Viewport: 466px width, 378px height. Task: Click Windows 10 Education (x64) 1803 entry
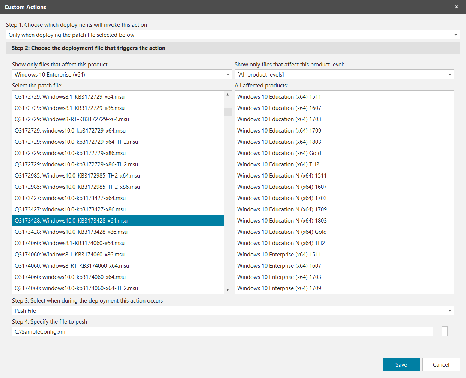click(344, 142)
